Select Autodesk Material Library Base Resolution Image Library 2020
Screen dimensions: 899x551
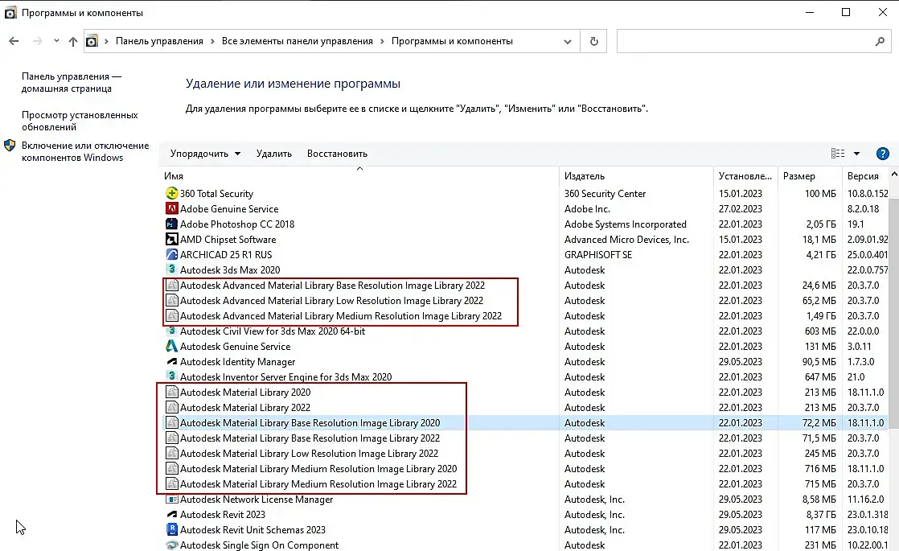[x=310, y=422]
